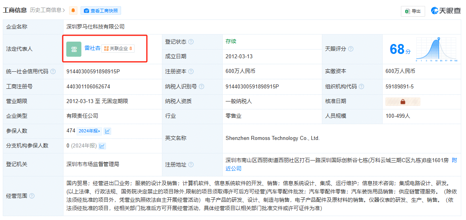Click the 工商信息 section heading
Viewport: 466px width, 220px height.
click(15, 10)
